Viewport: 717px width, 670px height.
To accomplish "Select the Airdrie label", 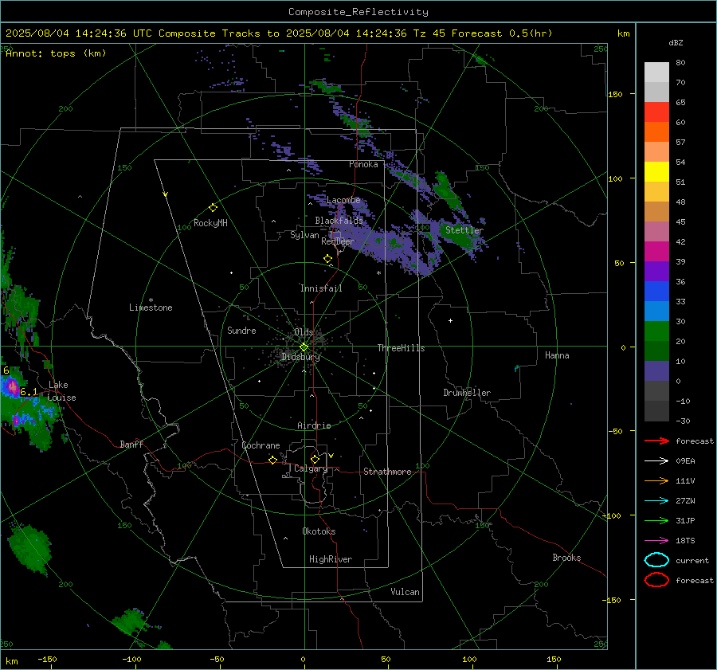I will 314,425.
